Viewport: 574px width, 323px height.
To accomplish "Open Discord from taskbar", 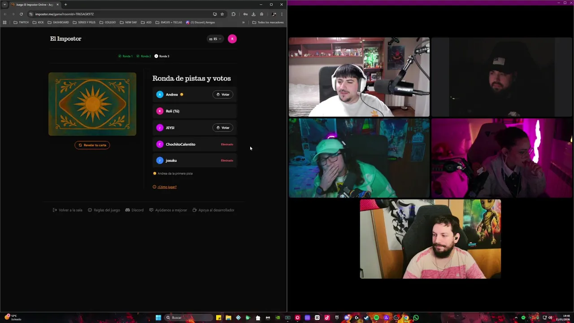I will tap(347, 318).
